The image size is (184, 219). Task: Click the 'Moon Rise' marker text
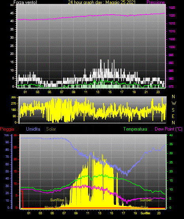tap(140, 207)
